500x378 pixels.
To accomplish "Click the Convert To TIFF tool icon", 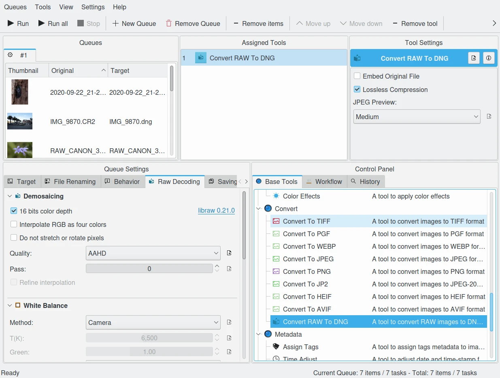I will (x=276, y=221).
